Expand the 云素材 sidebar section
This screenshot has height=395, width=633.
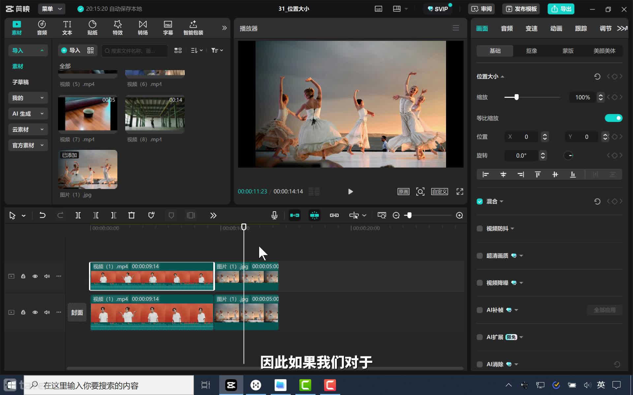tap(28, 129)
